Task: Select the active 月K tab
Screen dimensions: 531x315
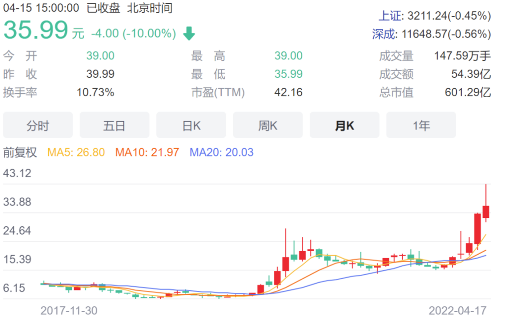Action: tap(344, 125)
